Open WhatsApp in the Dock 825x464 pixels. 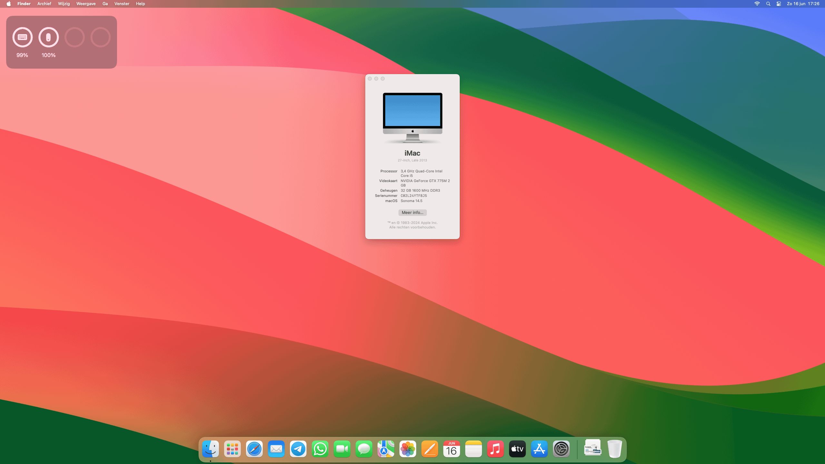[x=320, y=449]
